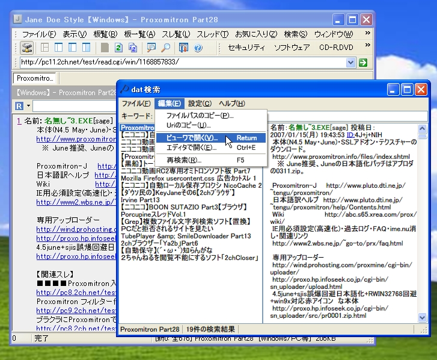The image size is (437, 360).
Task: Select result ニコニコ動画RC2専用オミトロンソフト板 Part7
Action: [186, 171]
